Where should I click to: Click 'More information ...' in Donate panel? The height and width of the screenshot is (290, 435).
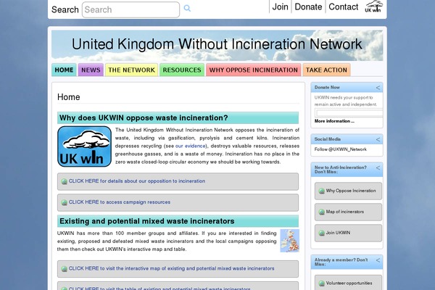334,121
